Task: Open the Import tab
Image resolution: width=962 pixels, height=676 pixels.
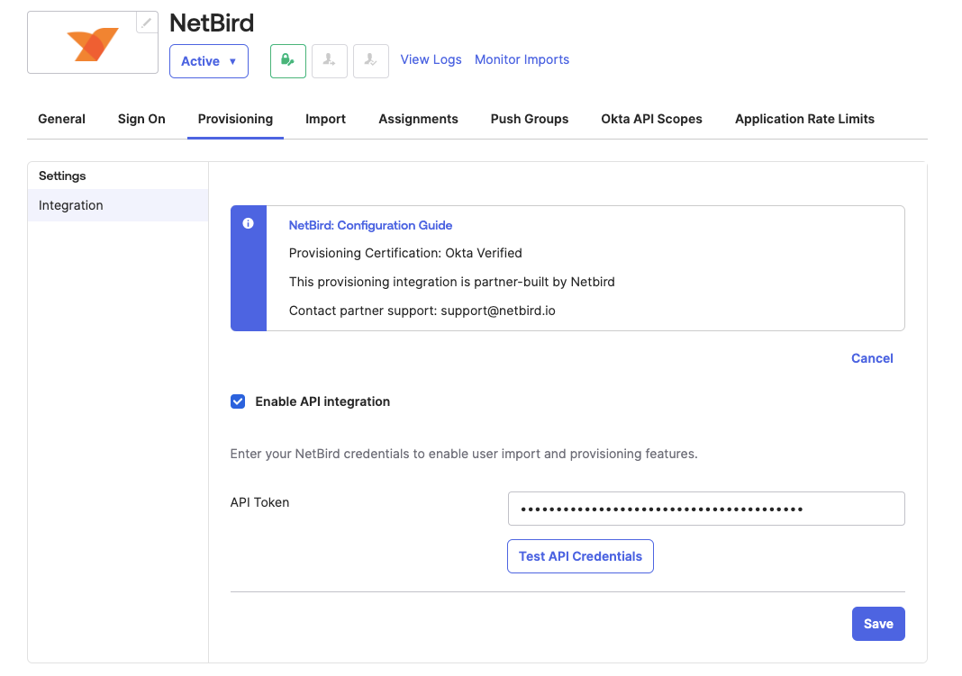Action: click(325, 119)
